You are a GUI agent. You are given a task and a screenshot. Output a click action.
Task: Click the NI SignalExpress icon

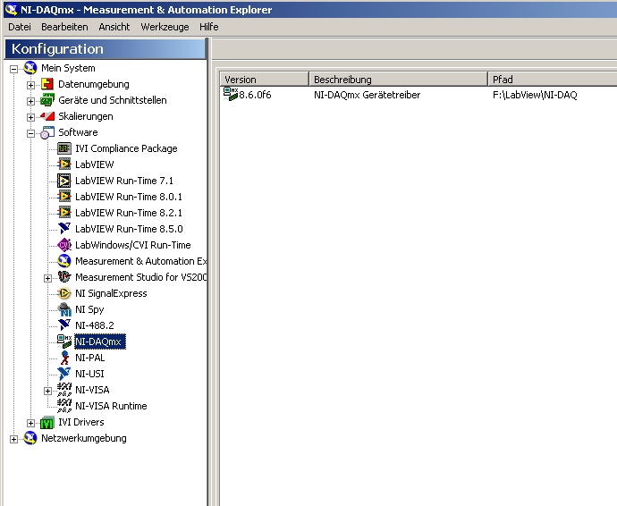64,293
